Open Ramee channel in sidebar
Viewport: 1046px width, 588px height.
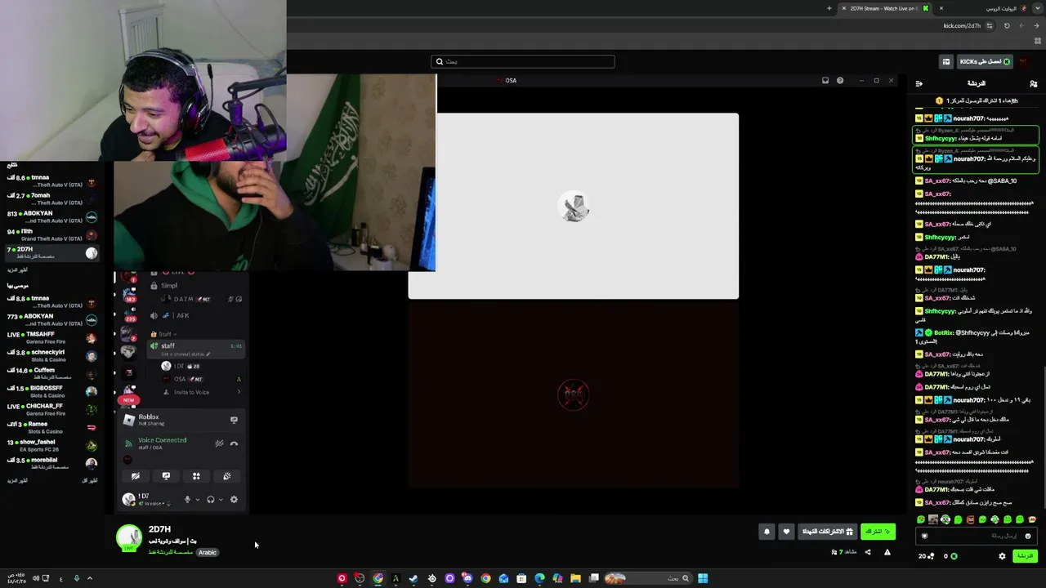51,428
